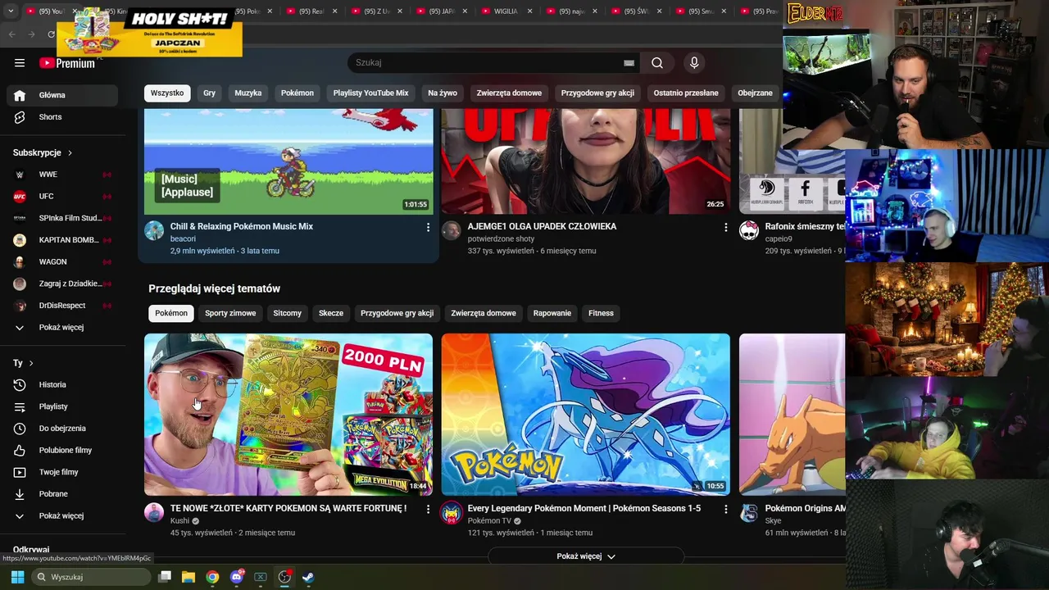This screenshot has width=1049, height=590.
Task: Select Sitcomy topic chip
Action: tap(287, 313)
